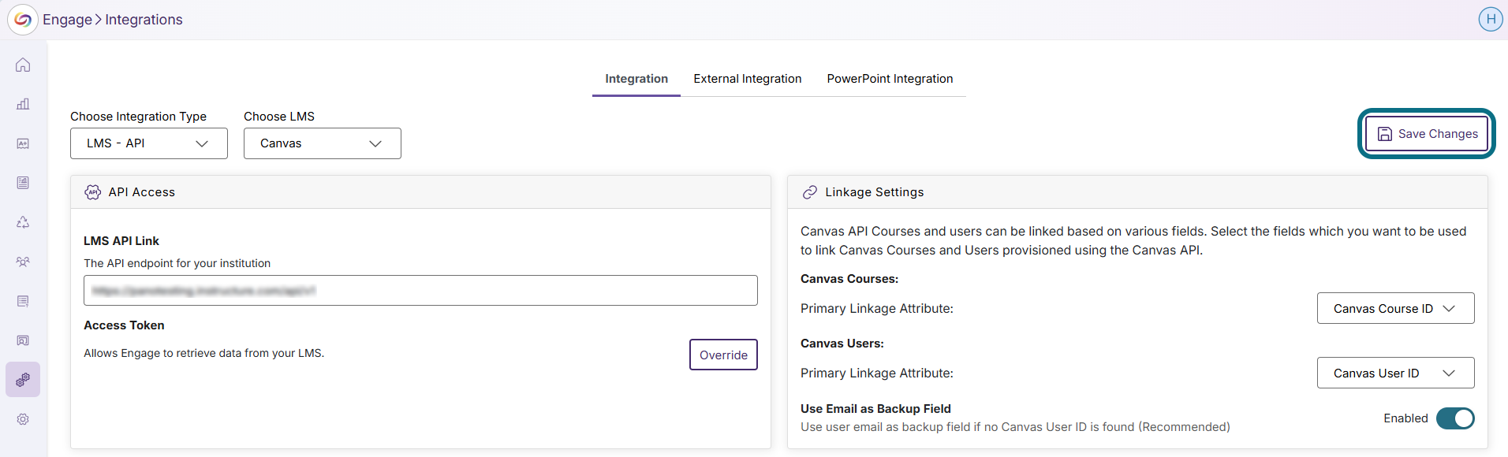Click the Save Changes button
1508x457 pixels.
pyautogui.click(x=1427, y=134)
